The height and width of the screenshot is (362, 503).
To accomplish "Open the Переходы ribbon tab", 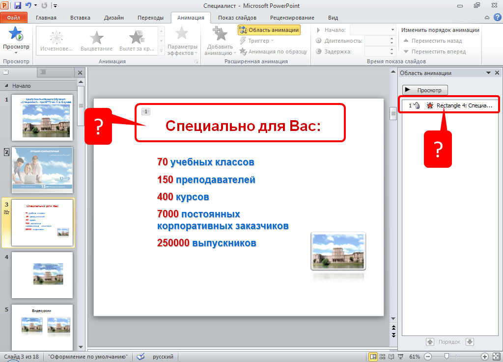I will 150,18.
